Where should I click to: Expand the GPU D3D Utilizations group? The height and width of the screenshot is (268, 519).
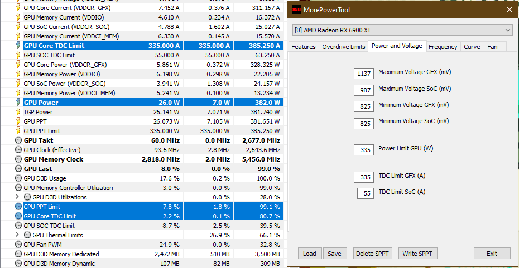(x=17, y=197)
